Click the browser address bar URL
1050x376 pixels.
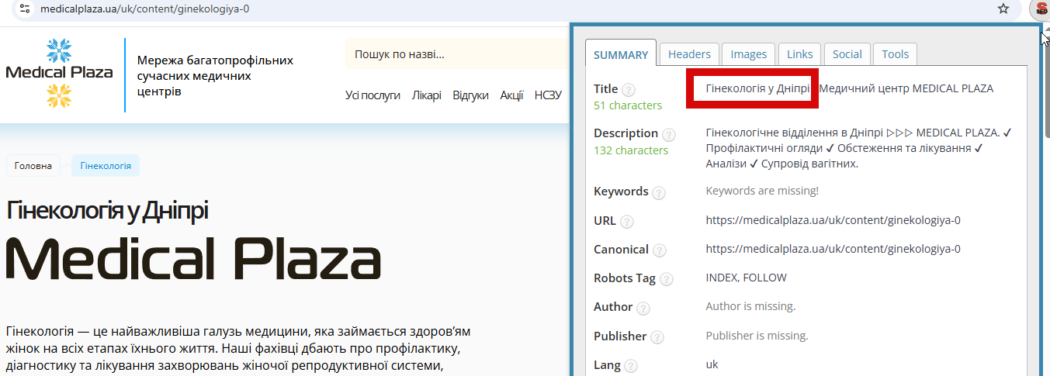click(x=144, y=9)
